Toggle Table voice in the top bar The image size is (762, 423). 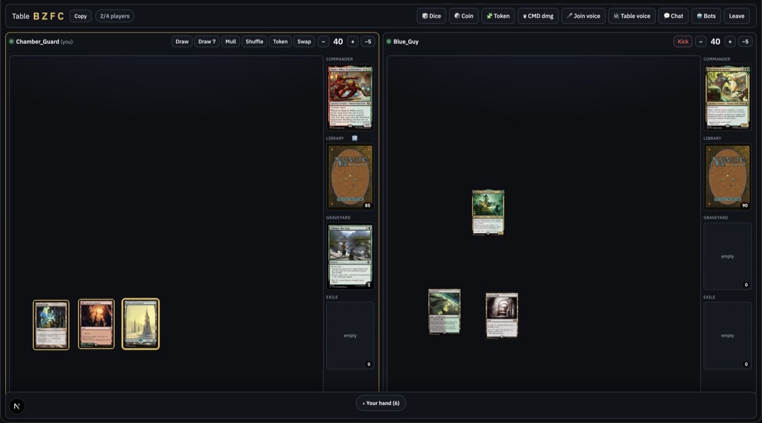pos(631,16)
